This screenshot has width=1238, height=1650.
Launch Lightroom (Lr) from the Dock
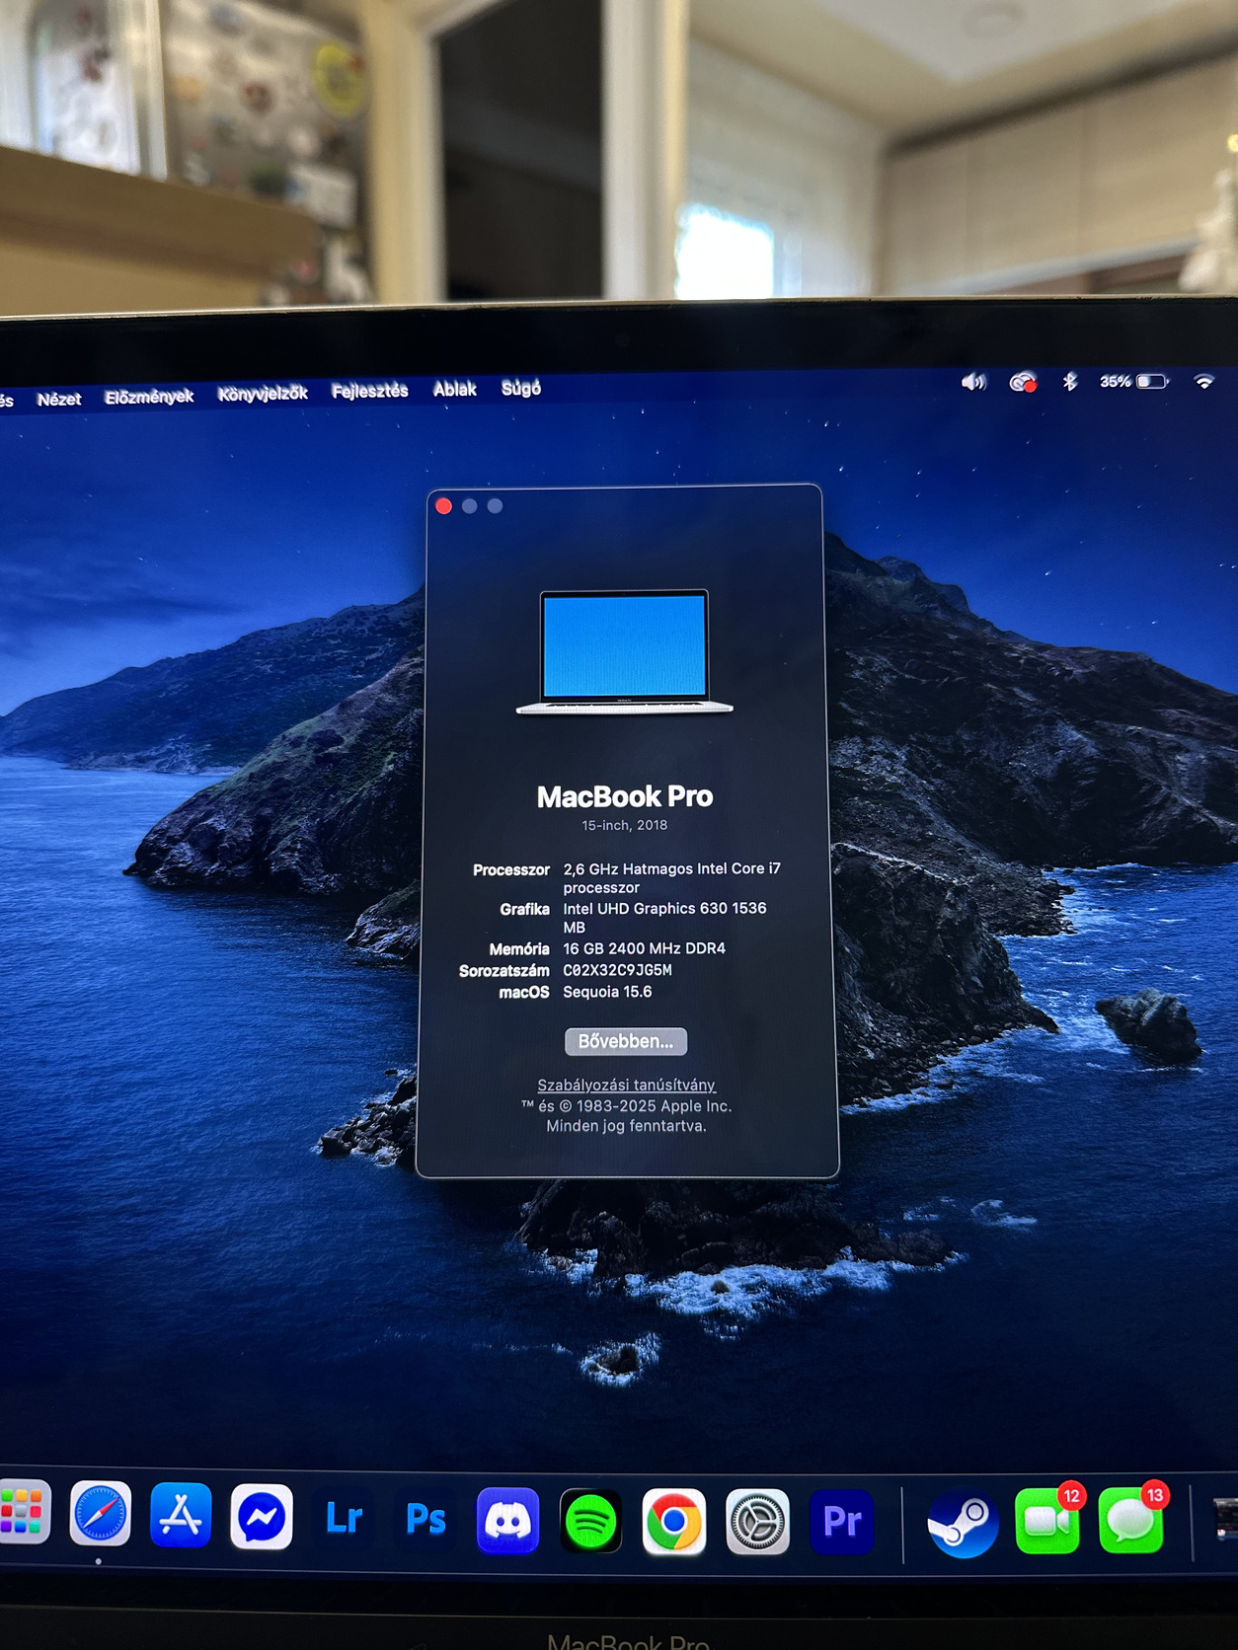tap(344, 1518)
